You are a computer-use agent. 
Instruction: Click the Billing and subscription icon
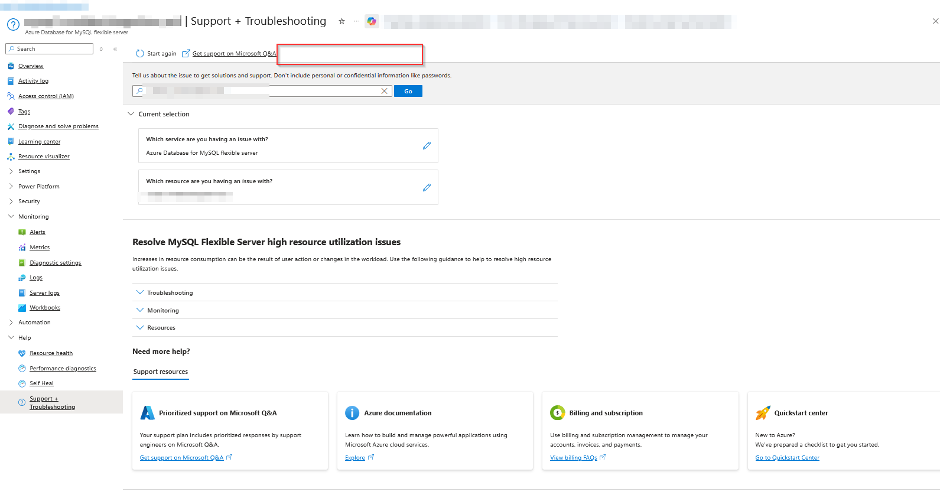[x=557, y=413]
